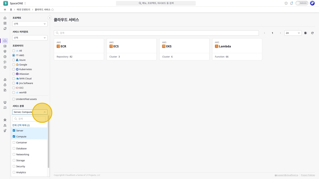Screen dimensions: 319x179
Task: Go to the asset inventory breadcrumb
Action: click(x=23, y=10)
